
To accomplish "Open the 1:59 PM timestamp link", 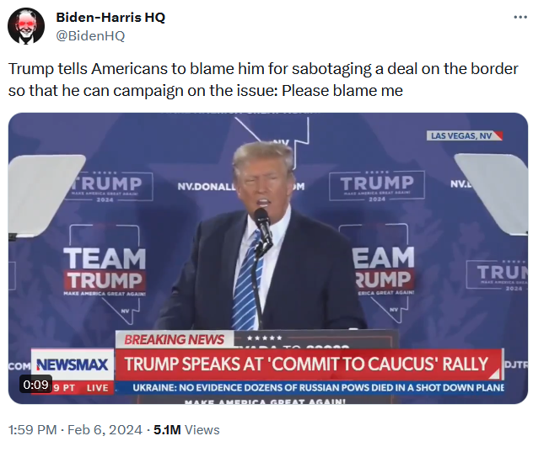I will click(x=33, y=430).
